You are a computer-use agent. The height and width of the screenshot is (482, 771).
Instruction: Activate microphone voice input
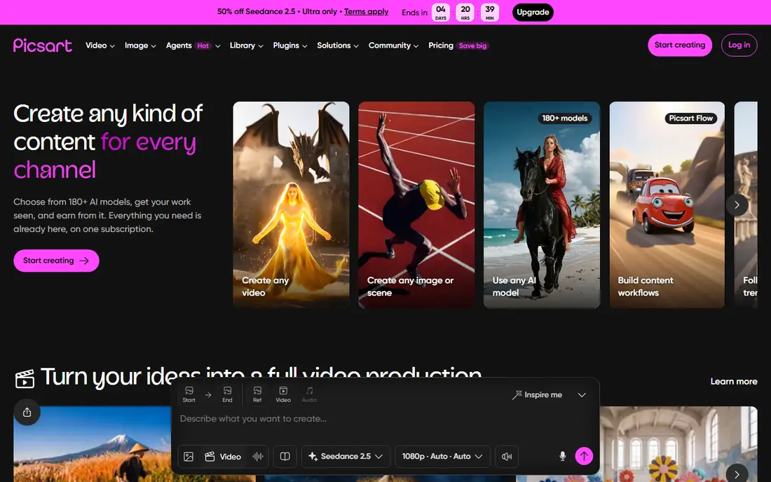[563, 457]
